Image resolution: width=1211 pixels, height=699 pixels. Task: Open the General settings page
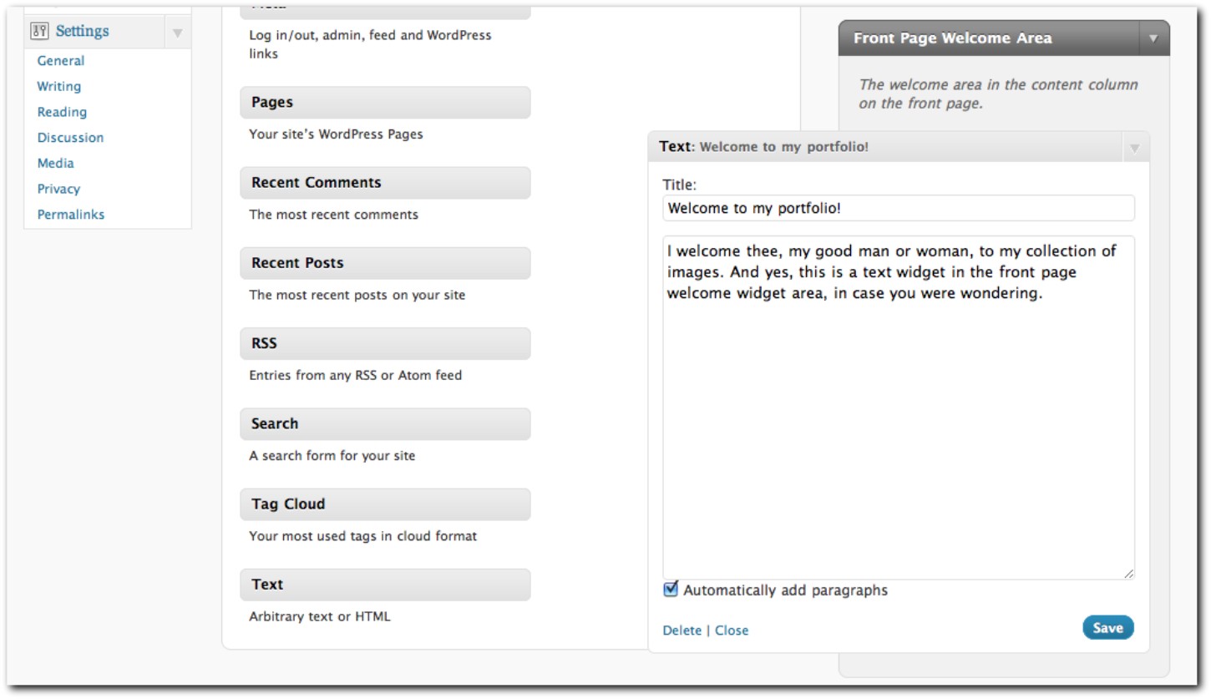click(60, 61)
